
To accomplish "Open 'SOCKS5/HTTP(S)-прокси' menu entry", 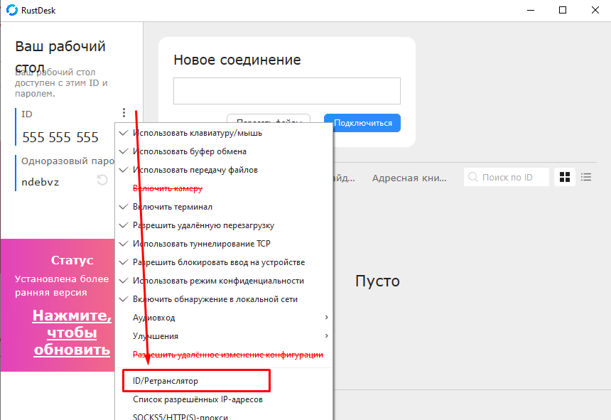I will (x=224, y=415).
